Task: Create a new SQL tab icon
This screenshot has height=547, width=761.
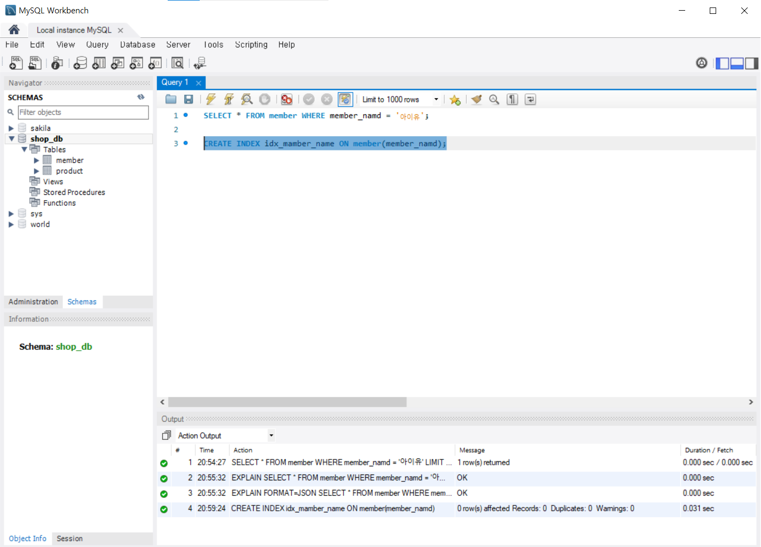Action: click(16, 63)
